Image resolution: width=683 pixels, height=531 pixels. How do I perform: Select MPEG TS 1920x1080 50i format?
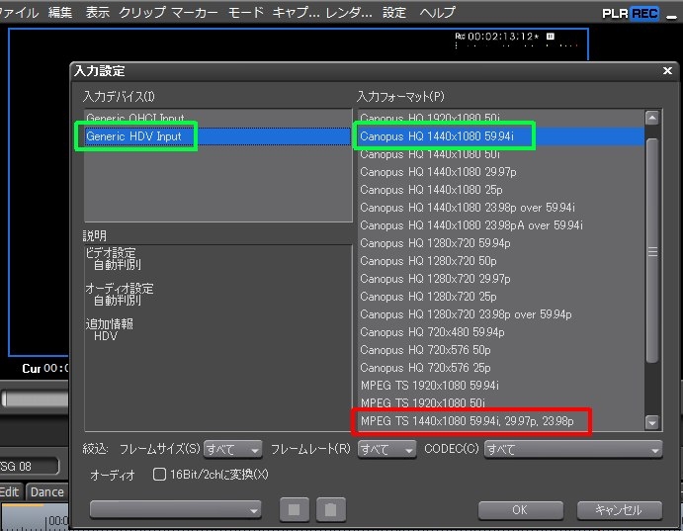pyautogui.click(x=501, y=403)
